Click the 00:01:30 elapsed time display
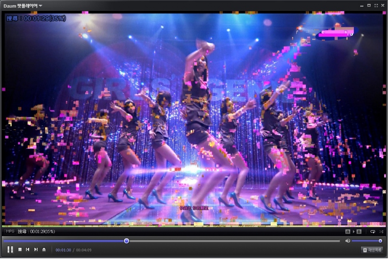This screenshot has height=259, width=389. [63, 250]
